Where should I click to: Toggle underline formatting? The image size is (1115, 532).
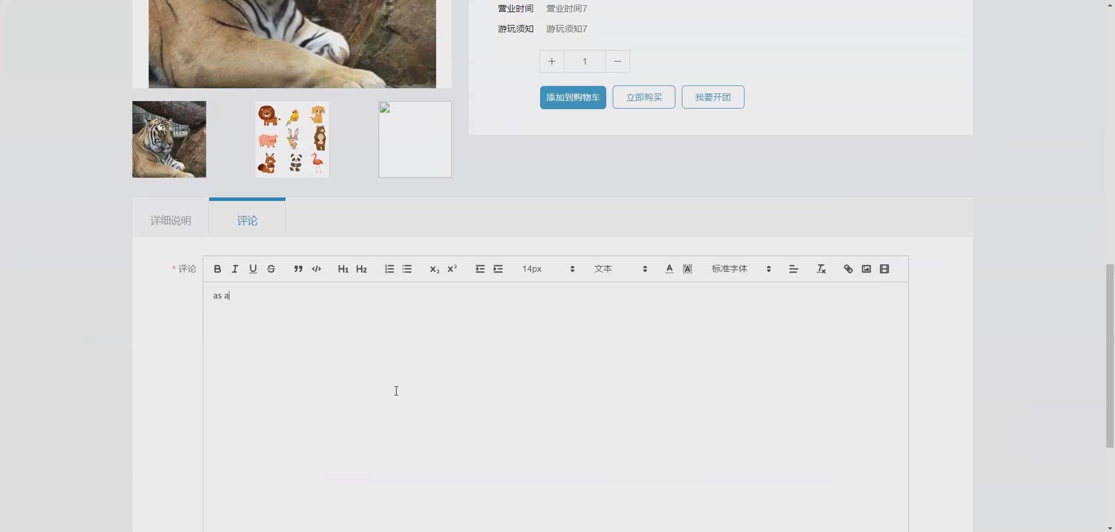point(253,268)
